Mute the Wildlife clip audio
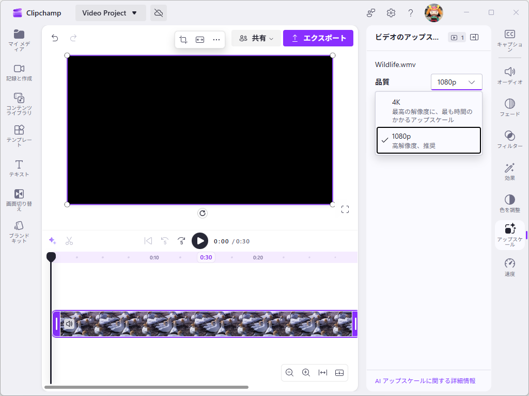The width and height of the screenshot is (529, 396). coord(69,324)
